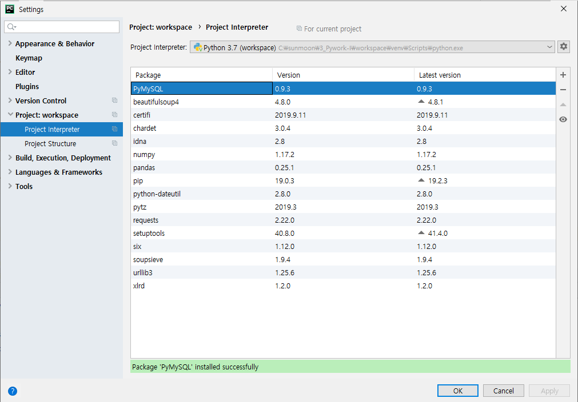Expand the Editor section
The image size is (578, 402).
click(10, 72)
